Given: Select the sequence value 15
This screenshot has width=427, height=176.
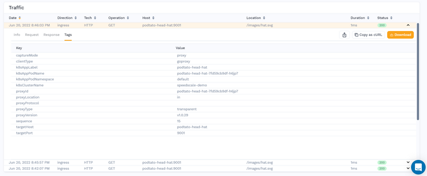Looking at the screenshot, I should (x=179, y=121).
